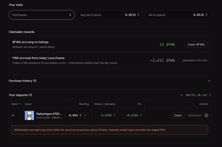The image size is (222, 147).
Task: Expand the Purchase history section
Action: point(209,81)
